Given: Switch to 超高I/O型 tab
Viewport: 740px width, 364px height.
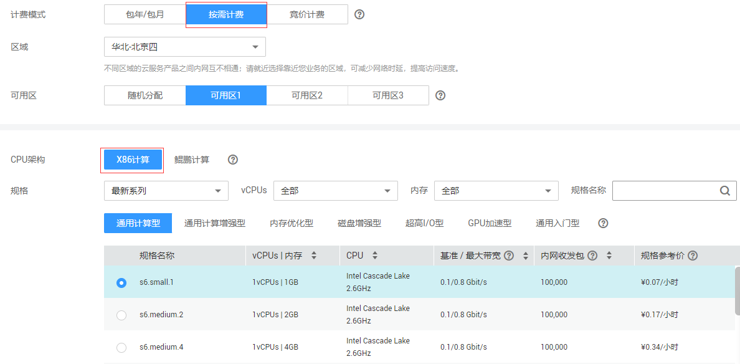Looking at the screenshot, I should [x=425, y=223].
